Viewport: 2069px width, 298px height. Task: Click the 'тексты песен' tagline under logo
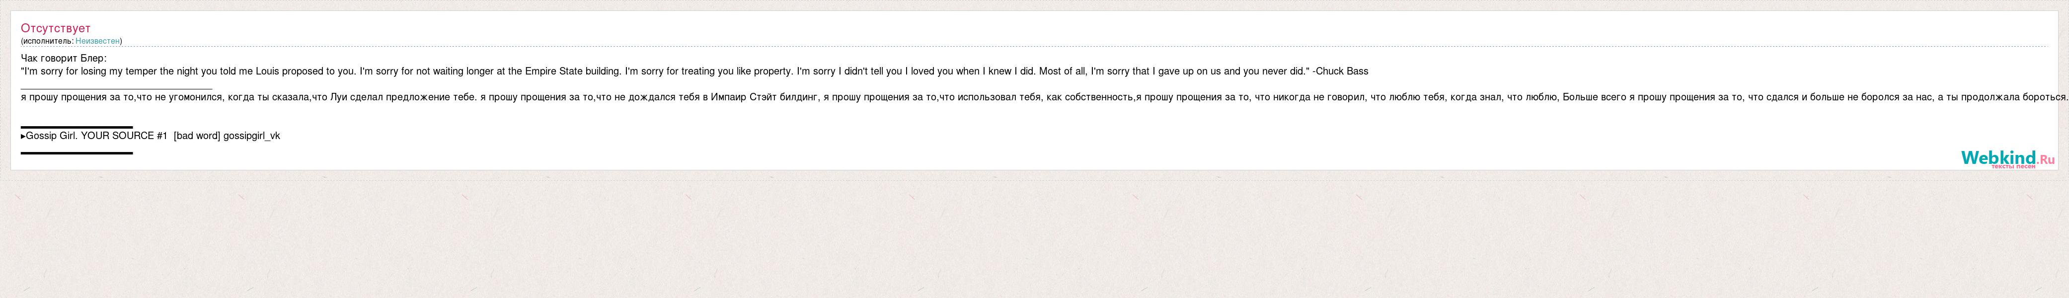click(x=2013, y=166)
